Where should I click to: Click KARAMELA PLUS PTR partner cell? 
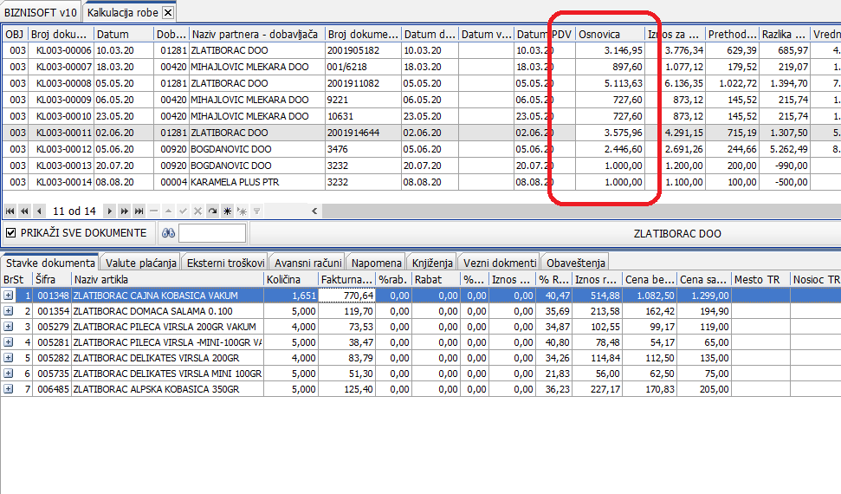(x=257, y=182)
